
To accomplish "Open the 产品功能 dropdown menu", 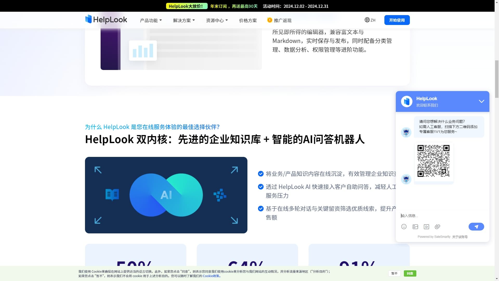I will (151, 20).
